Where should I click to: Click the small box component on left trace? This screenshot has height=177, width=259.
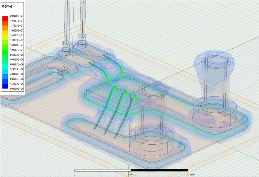pos(62,70)
